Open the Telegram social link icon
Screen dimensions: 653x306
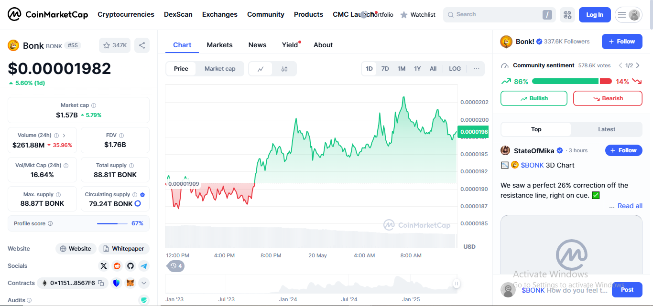pos(144,266)
